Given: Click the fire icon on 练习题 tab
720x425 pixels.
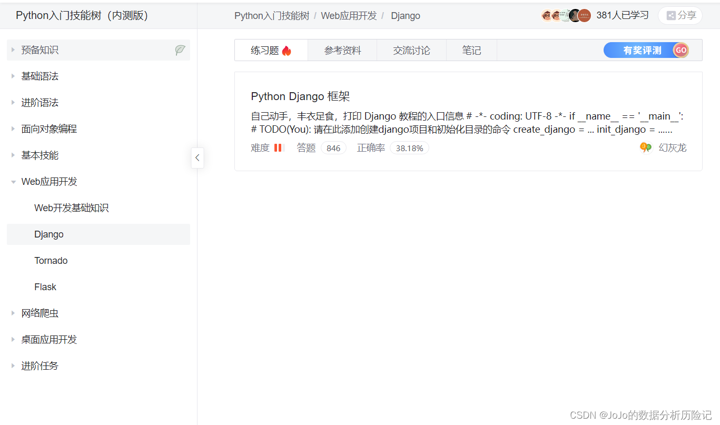Looking at the screenshot, I should [287, 51].
